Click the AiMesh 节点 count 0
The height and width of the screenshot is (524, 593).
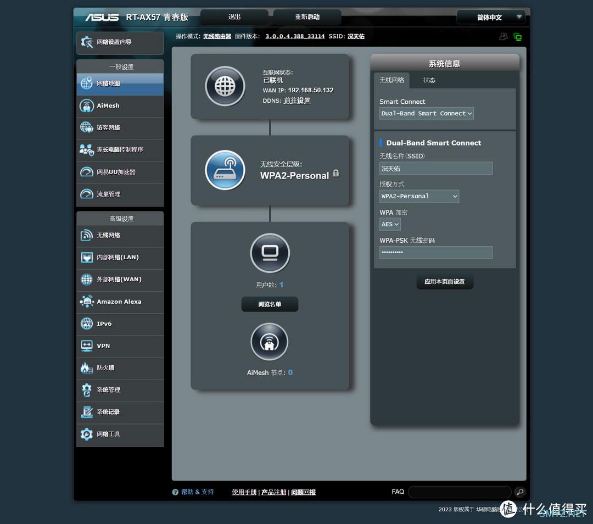[290, 372]
